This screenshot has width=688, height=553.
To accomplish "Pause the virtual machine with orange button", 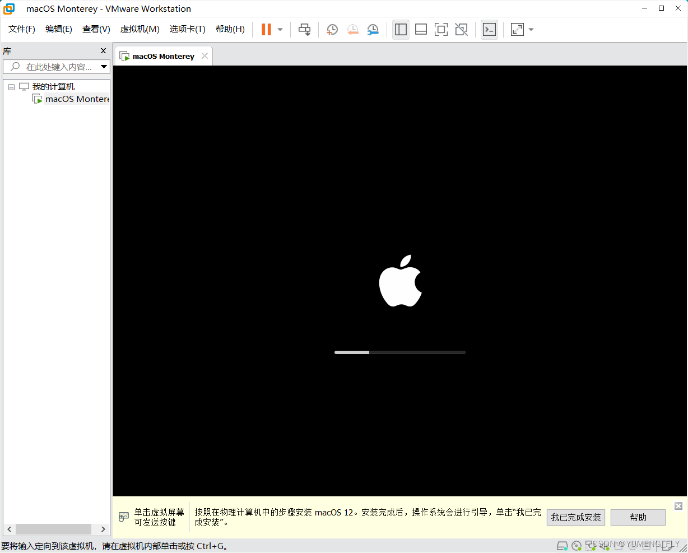I will [267, 30].
